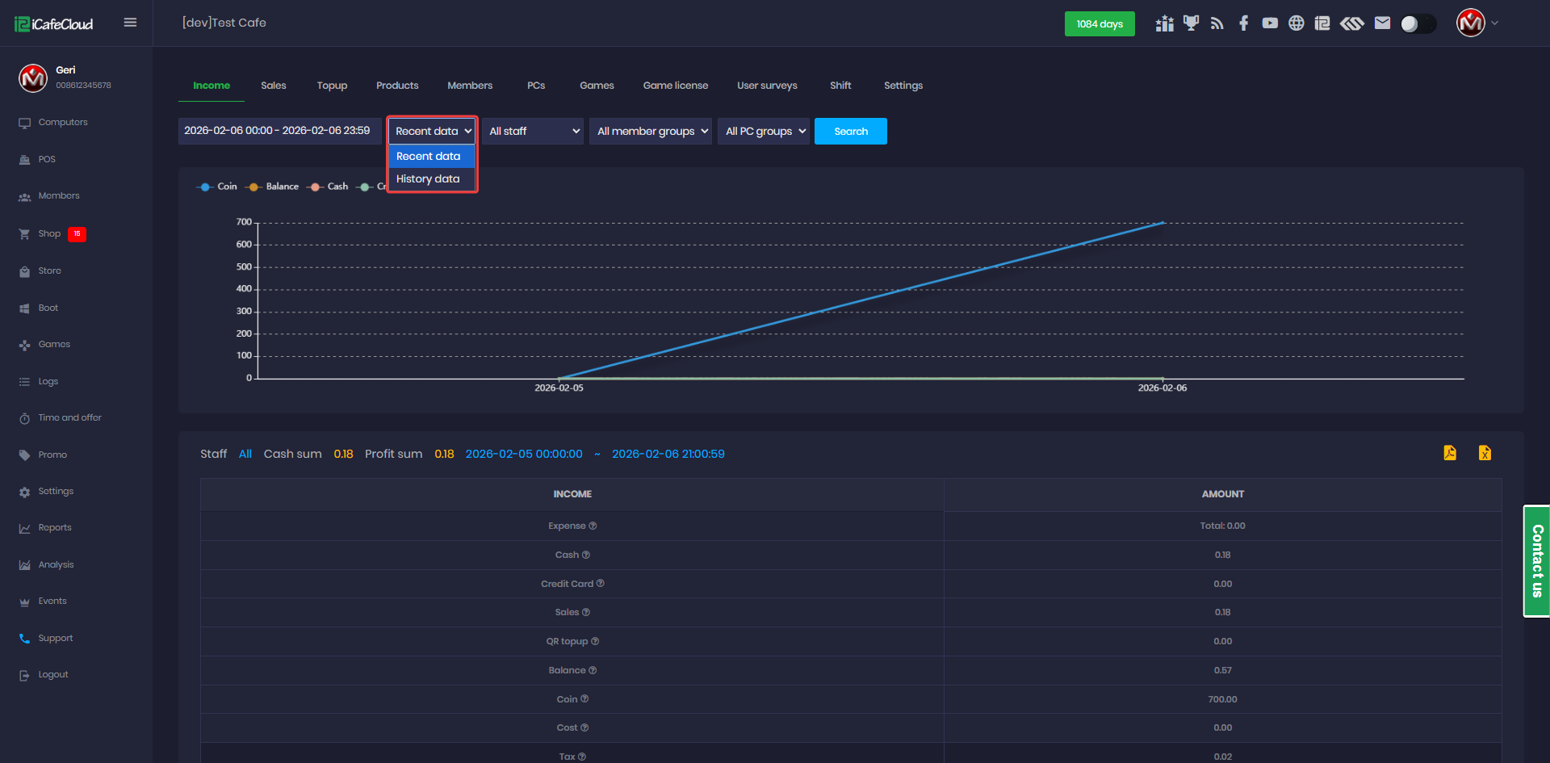Select History data from the open dropdown
This screenshot has width=1550, height=763.
click(x=428, y=179)
